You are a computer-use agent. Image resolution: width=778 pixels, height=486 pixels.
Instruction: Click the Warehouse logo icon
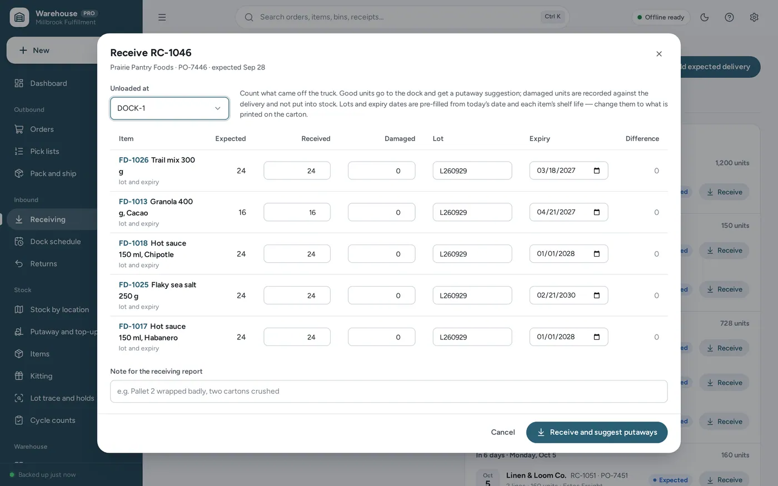tap(19, 18)
